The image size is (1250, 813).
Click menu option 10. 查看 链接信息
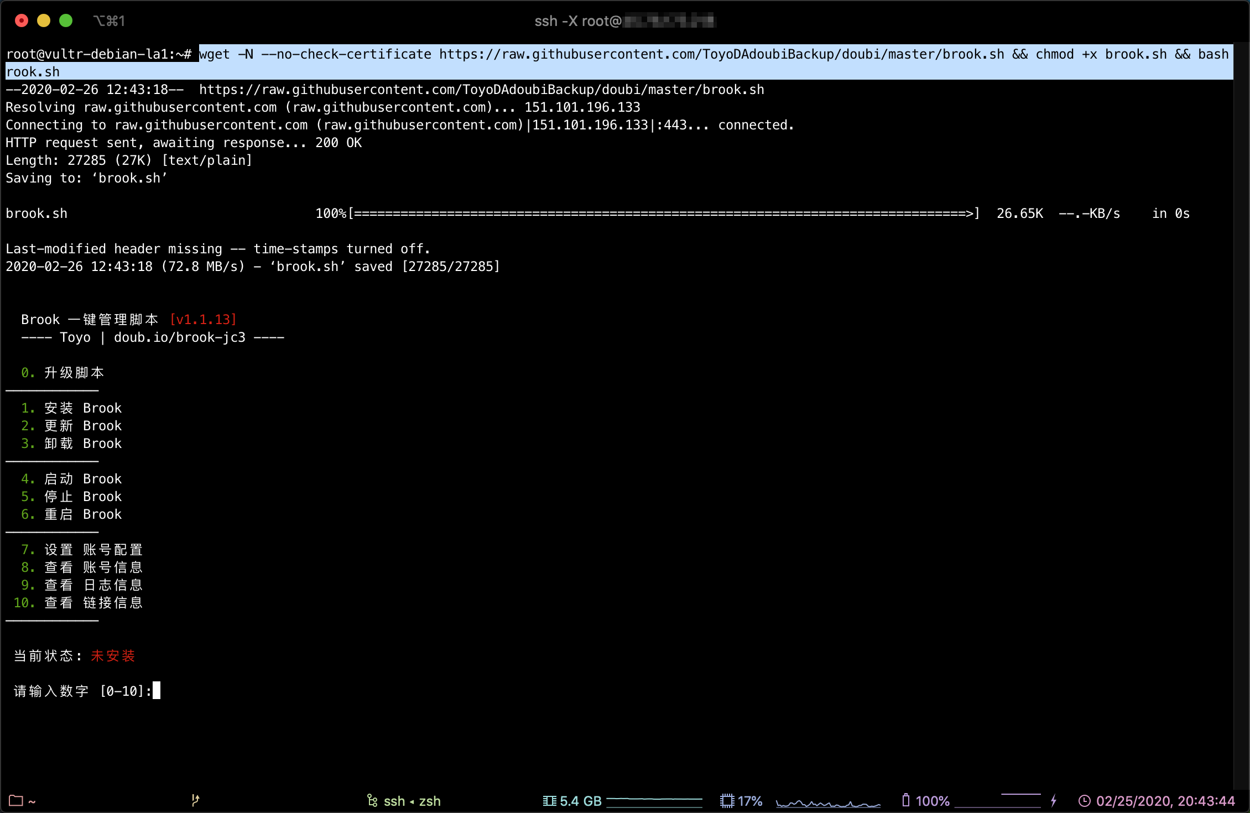pyautogui.click(x=78, y=603)
